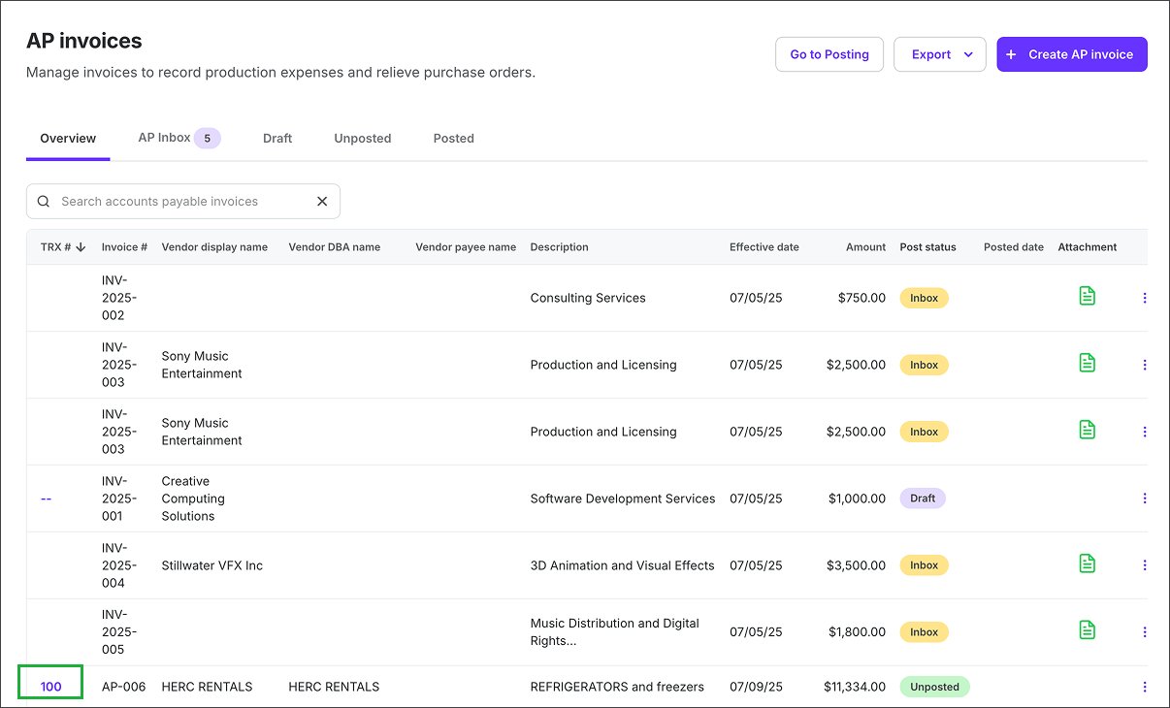Switch to the Overview tab

tap(68, 139)
